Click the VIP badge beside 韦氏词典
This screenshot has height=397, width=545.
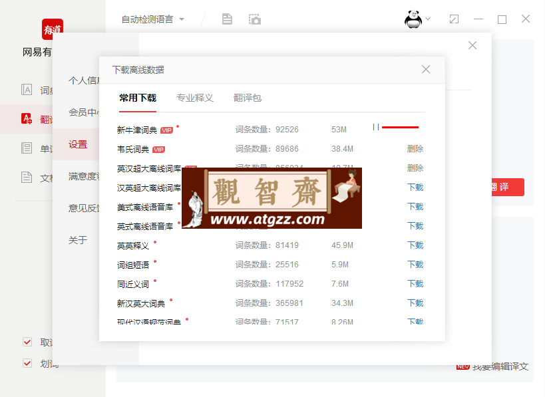(158, 150)
